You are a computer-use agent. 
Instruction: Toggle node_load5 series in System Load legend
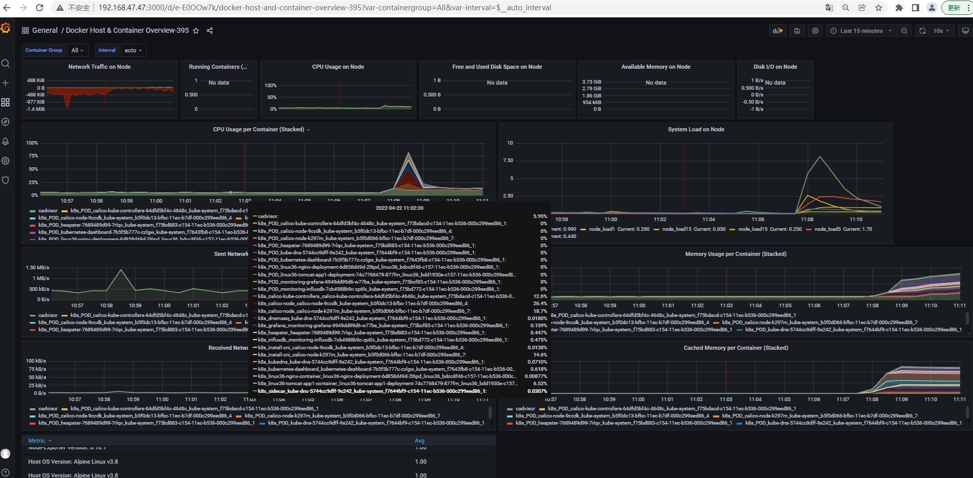pyautogui.click(x=827, y=229)
